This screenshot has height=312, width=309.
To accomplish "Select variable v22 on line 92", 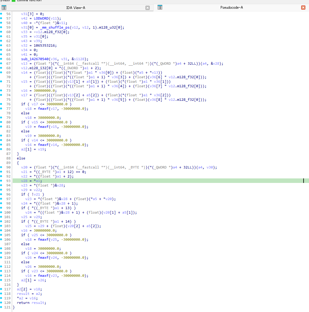I will (x=24, y=176).
